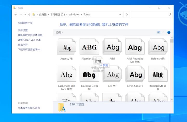Screen dimensions: 187x122
Task: Click the Bell MT label text
Action: (x=112, y=86)
